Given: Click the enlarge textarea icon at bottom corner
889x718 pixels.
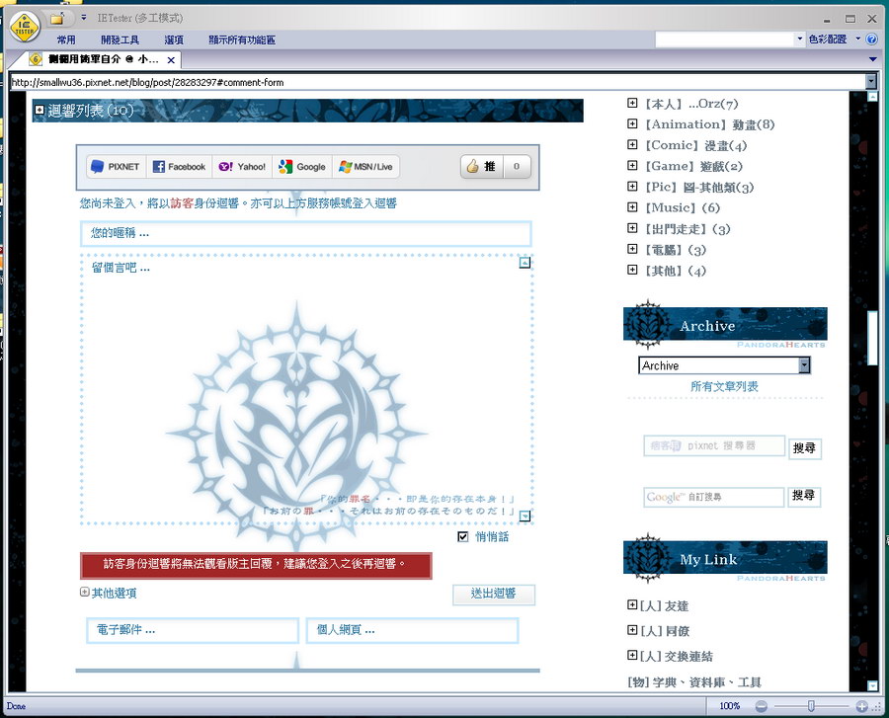Looking at the screenshot, I should 525,516.
